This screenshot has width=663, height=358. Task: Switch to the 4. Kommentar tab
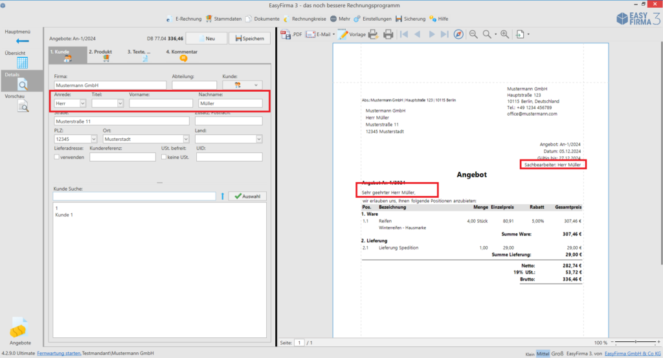(x=182, y=56)
